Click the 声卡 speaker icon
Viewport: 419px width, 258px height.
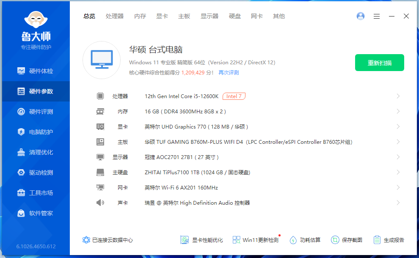[100, 203]
